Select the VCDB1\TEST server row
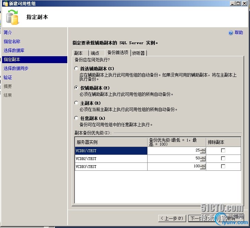 coord(111,151)
